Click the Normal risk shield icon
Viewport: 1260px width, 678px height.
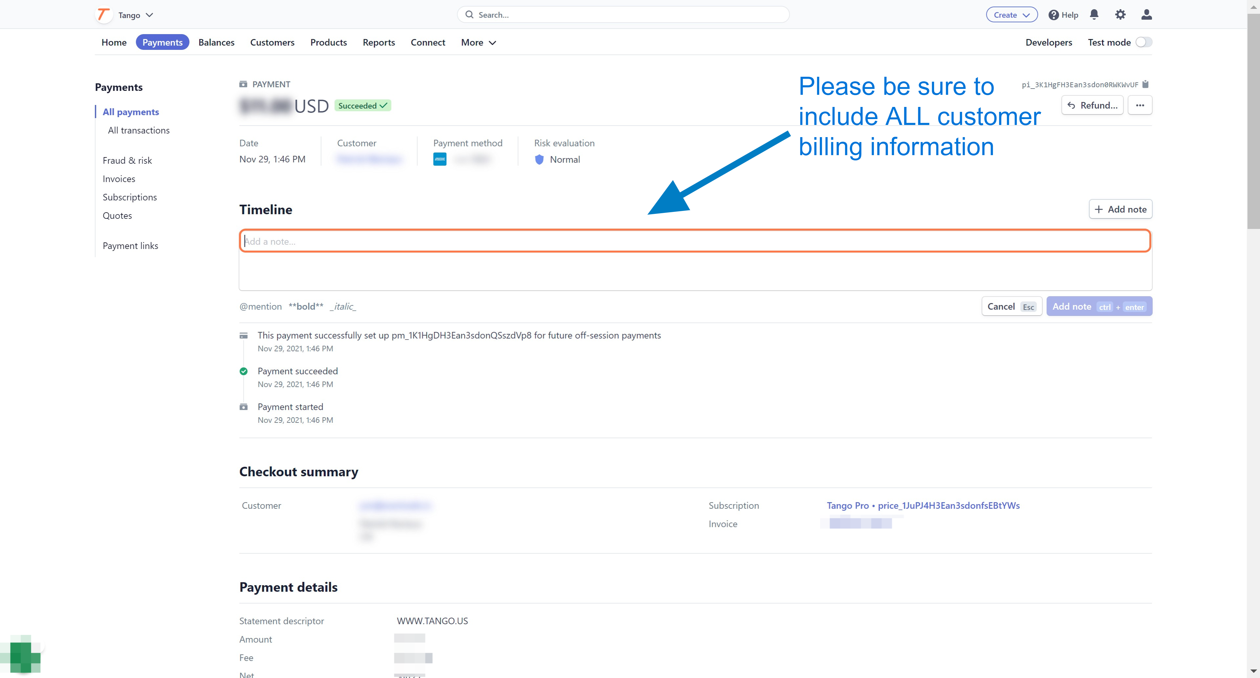click(x=539, y=159)
